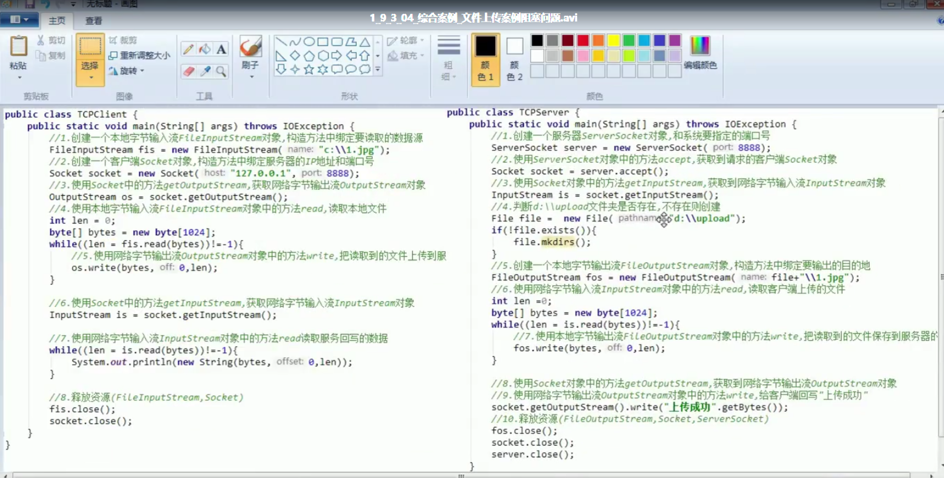Pick the cloud callout shape
Screen dimensions: 944x478
tap(364, 69)
